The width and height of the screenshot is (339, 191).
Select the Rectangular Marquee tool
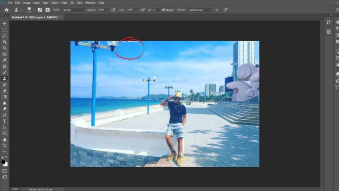4,30
